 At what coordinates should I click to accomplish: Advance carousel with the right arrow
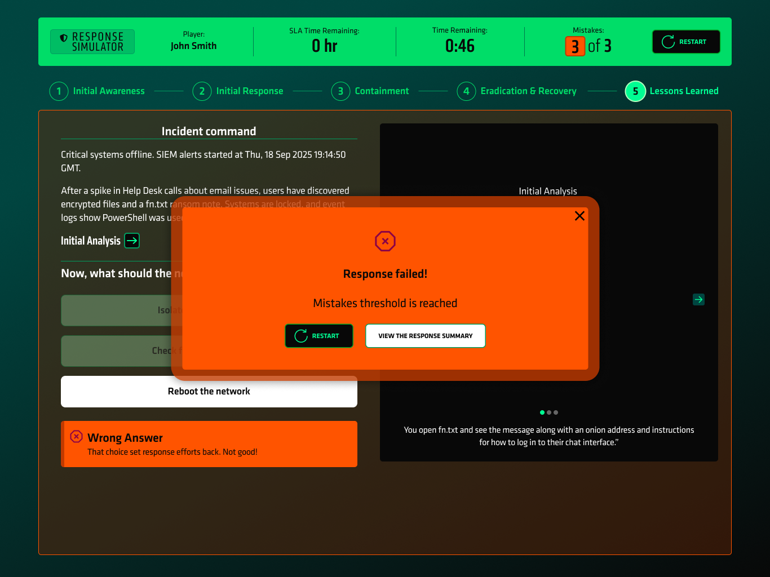click(x=698, y=300)
